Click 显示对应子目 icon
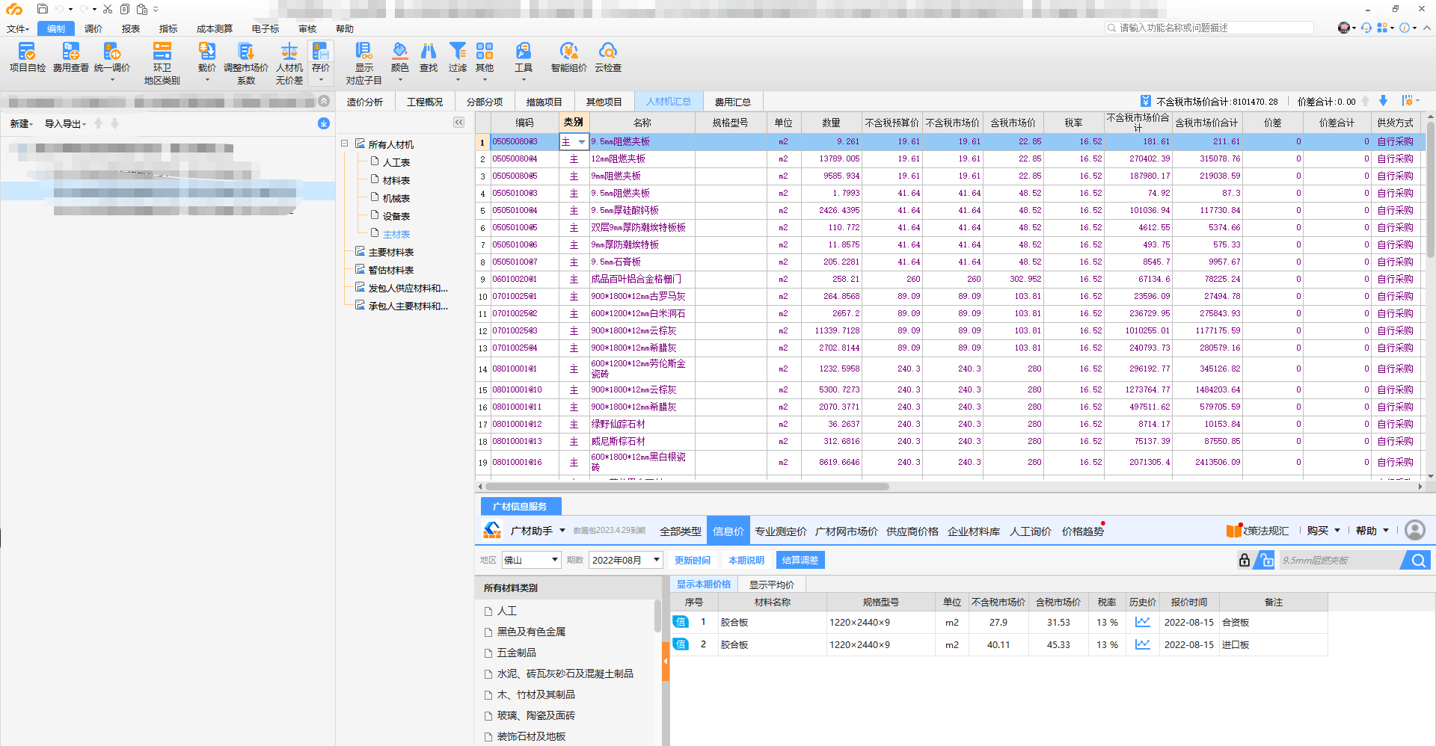1436x746 pixels. click(x=363, y=51)
